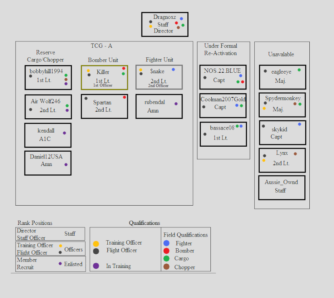Click the 'Unavalable' heading
Viewport: 334px width, 298px height.
coord(281,54)
